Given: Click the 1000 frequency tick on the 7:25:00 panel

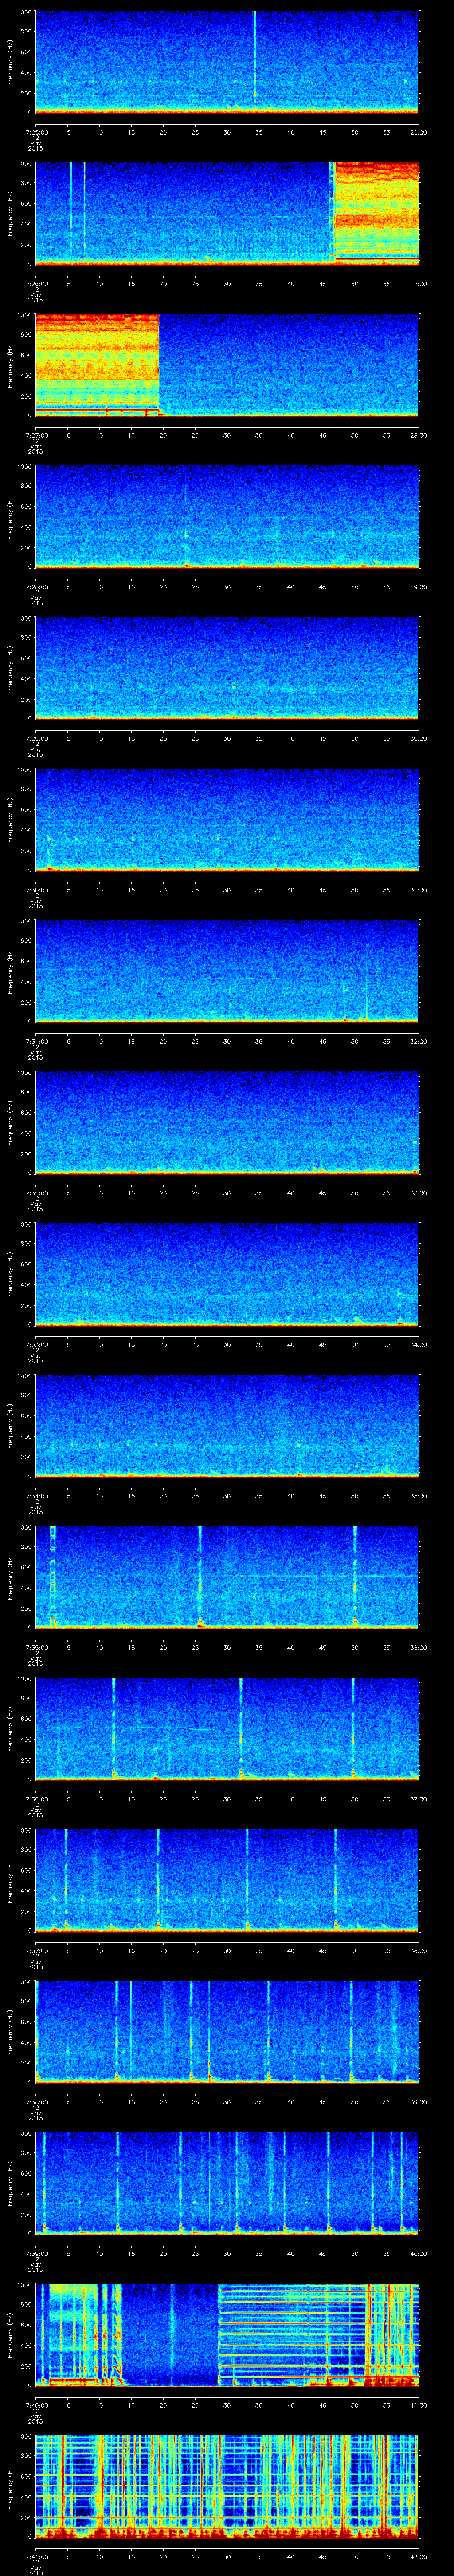Looking at the screenshot, I should click(25, 13).
